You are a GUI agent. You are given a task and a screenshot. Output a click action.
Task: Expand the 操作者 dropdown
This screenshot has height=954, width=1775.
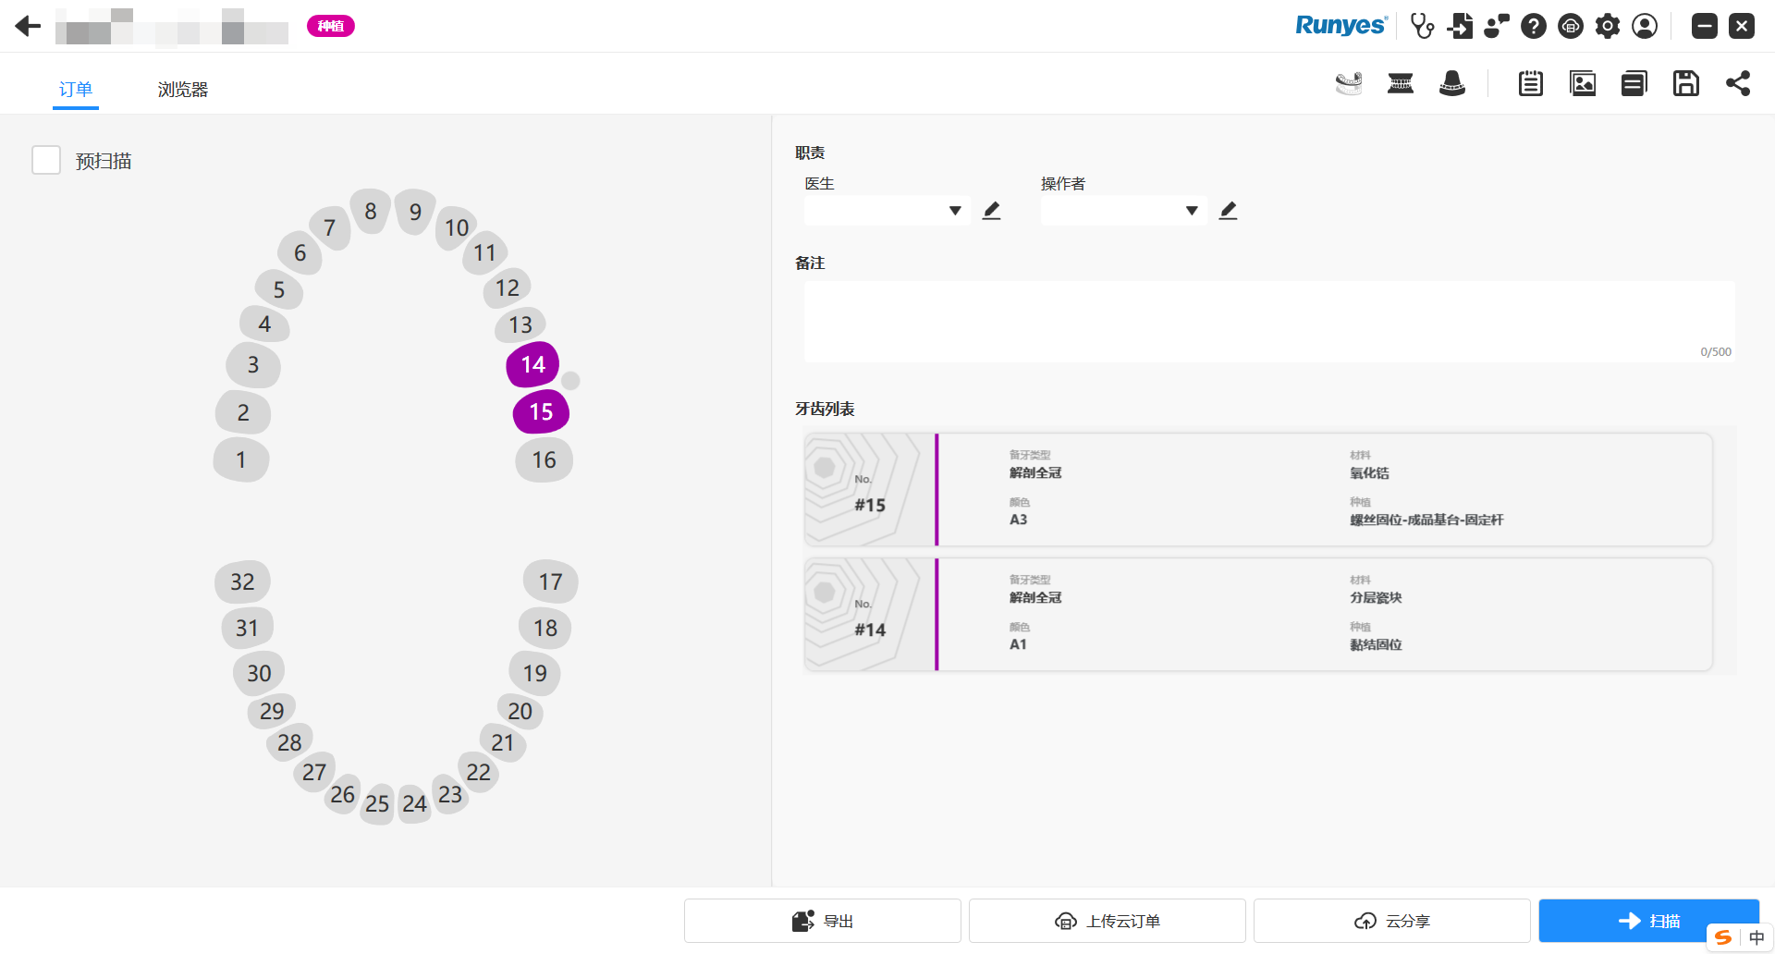(1192, 211)
